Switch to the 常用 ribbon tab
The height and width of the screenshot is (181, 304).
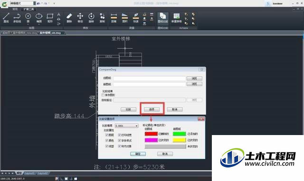click(x=15, y=9)
